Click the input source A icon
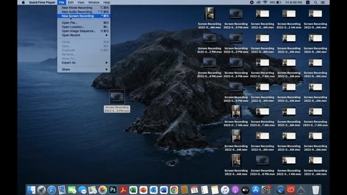The image size is (347, 195). (308, 2)
